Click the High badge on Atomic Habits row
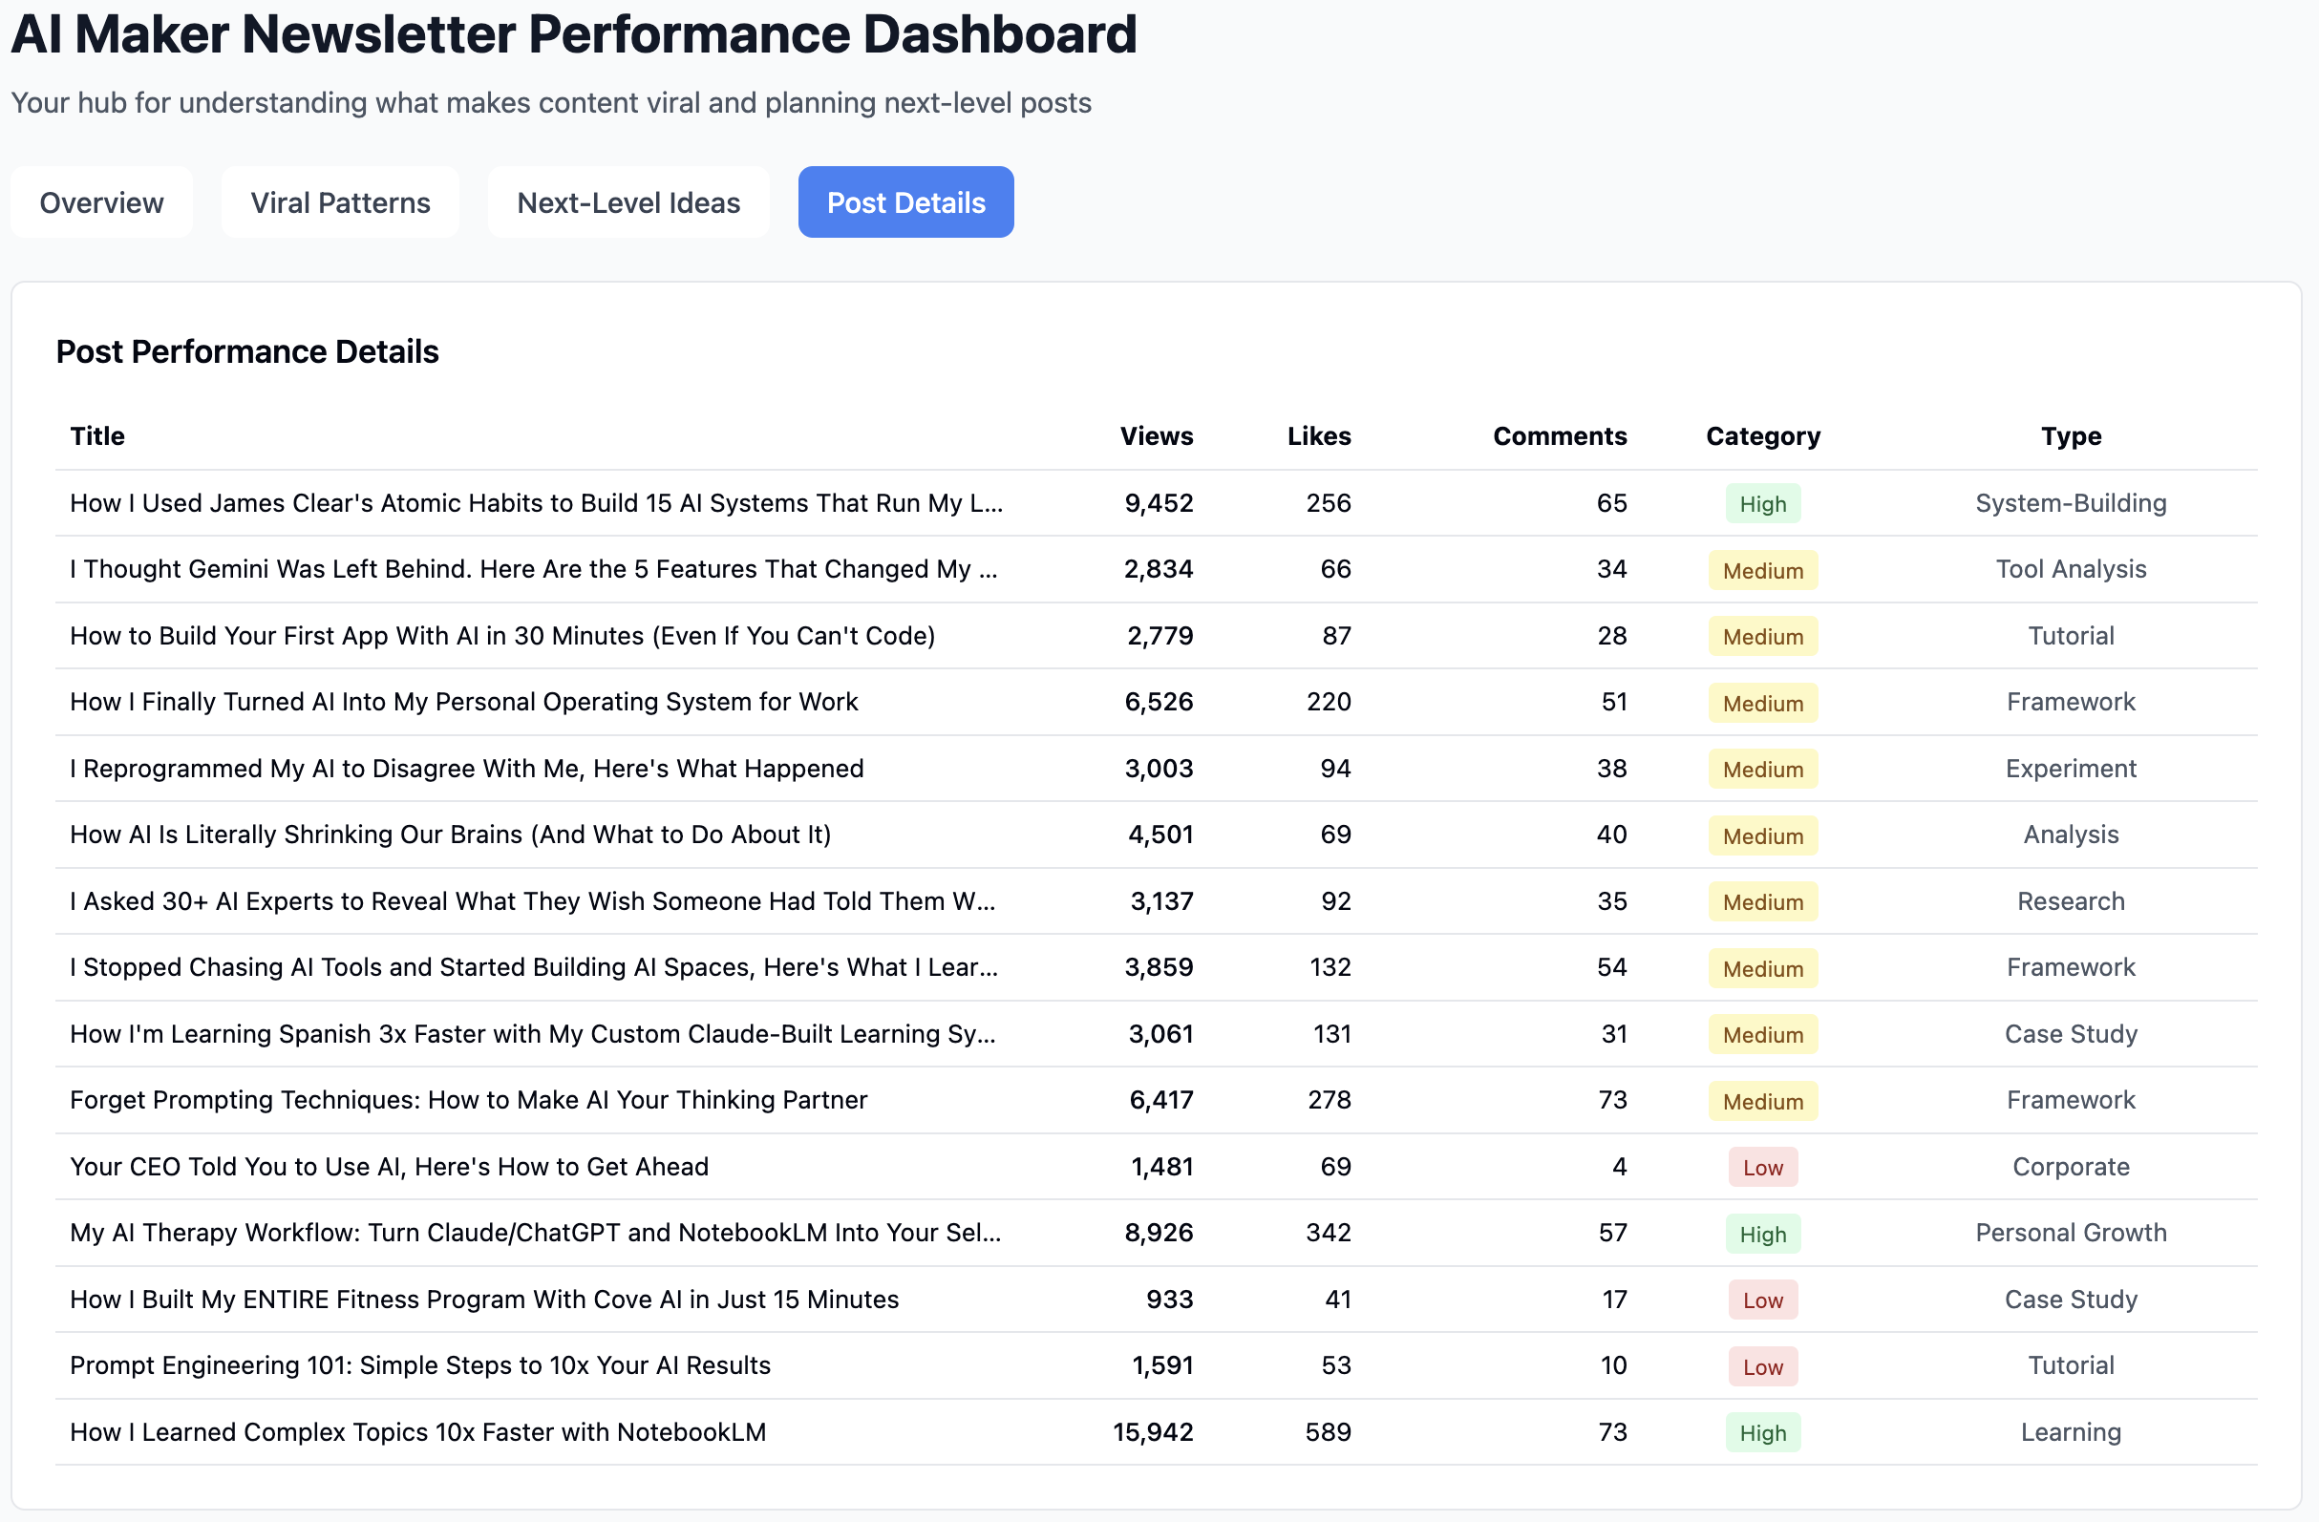This screenshot has height=1522, width=2319. tap(1762, 504)
